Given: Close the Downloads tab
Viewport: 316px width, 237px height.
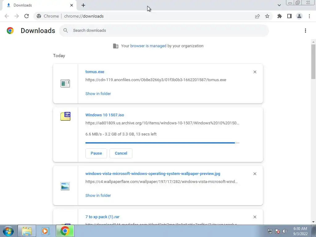Looking at the screenshot, I should click(x=72, y=5).
